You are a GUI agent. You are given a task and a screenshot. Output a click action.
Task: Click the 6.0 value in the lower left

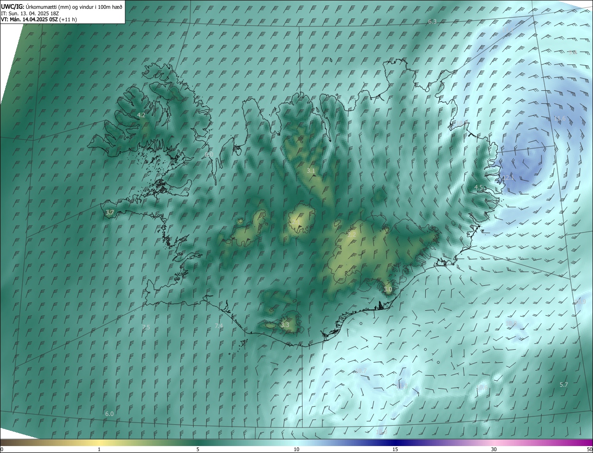click(109, 414)
